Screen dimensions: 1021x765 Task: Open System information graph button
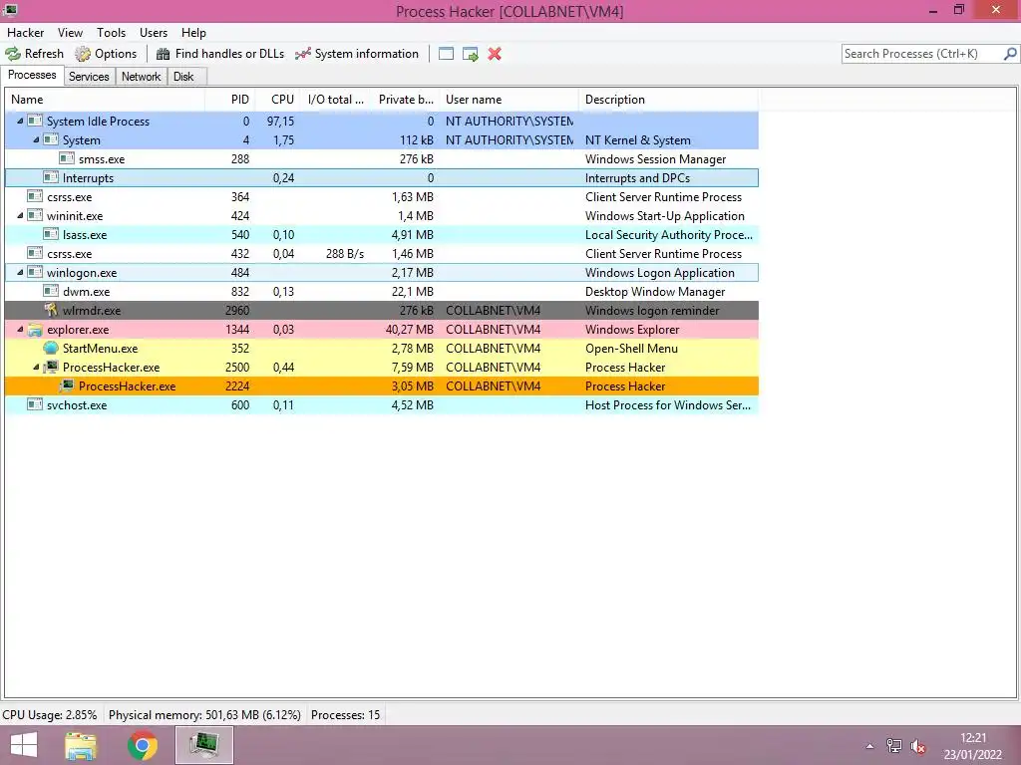click(x=357, y=54)
